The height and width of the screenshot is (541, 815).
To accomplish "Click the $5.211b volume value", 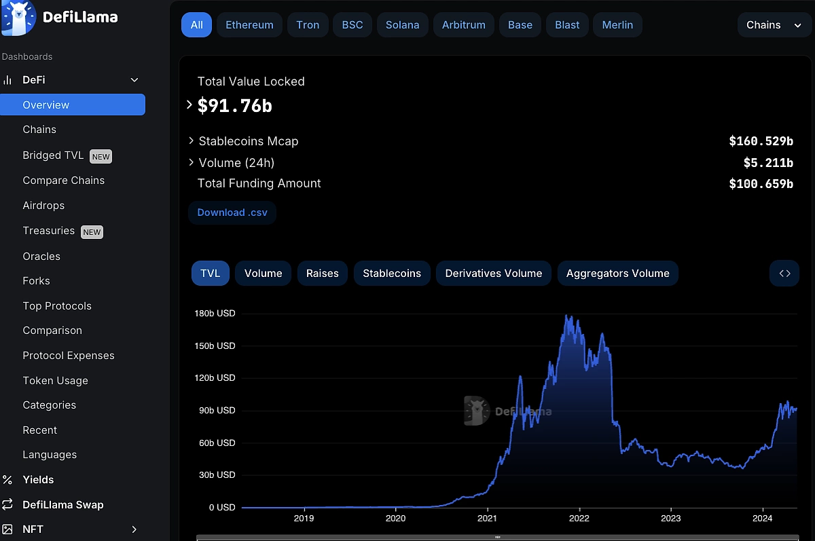I will pyautogui.click(x=768, y=163).
